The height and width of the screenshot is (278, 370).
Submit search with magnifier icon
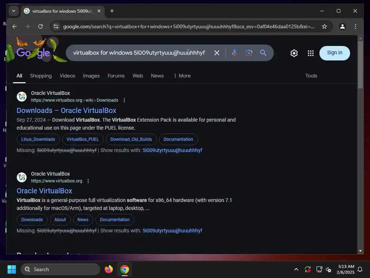(263, 53)
